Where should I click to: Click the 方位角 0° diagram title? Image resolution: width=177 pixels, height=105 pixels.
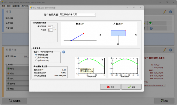point(118,24)
